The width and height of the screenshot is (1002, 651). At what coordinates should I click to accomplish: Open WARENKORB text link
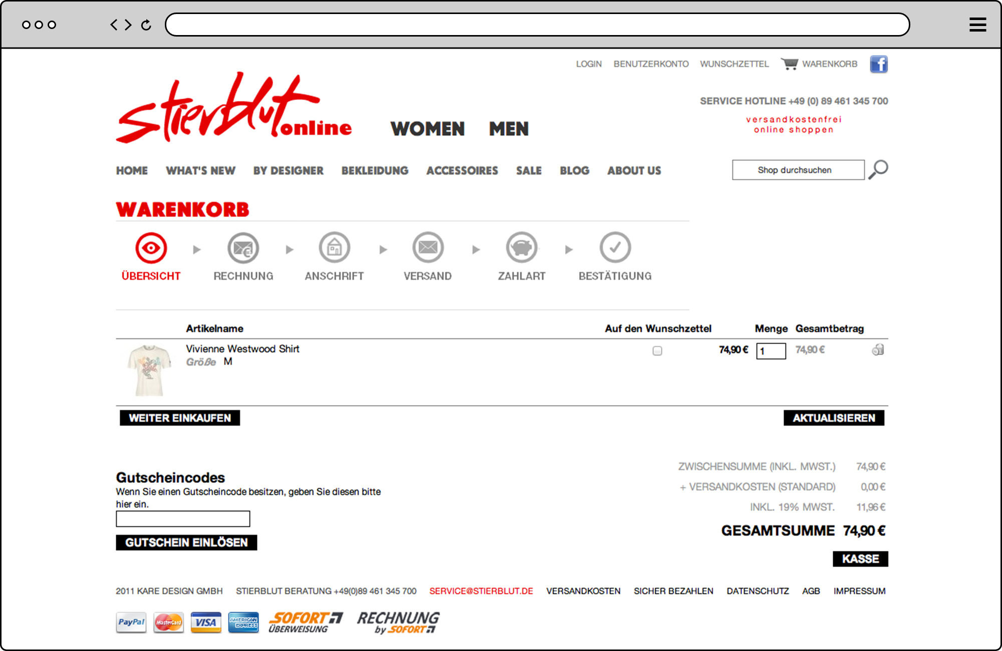click(830, 64)
